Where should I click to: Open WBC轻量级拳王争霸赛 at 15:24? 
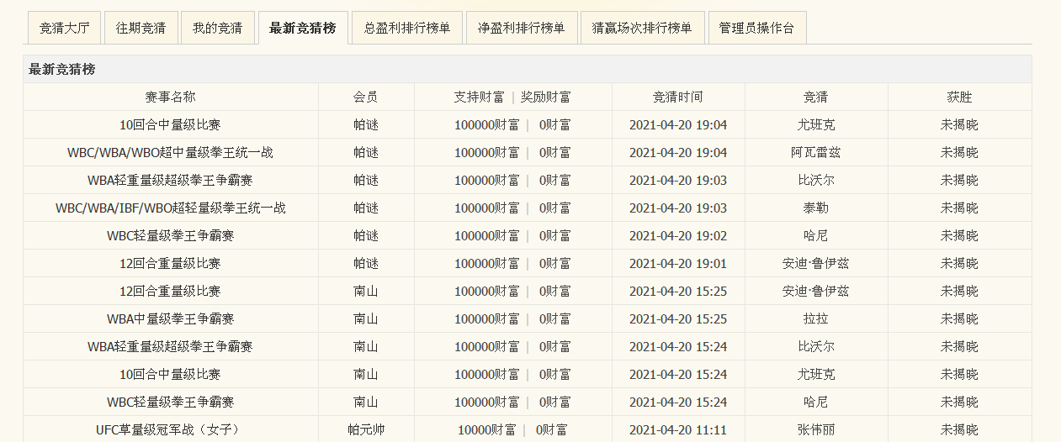pyautogui.click(x=170, y=402)
